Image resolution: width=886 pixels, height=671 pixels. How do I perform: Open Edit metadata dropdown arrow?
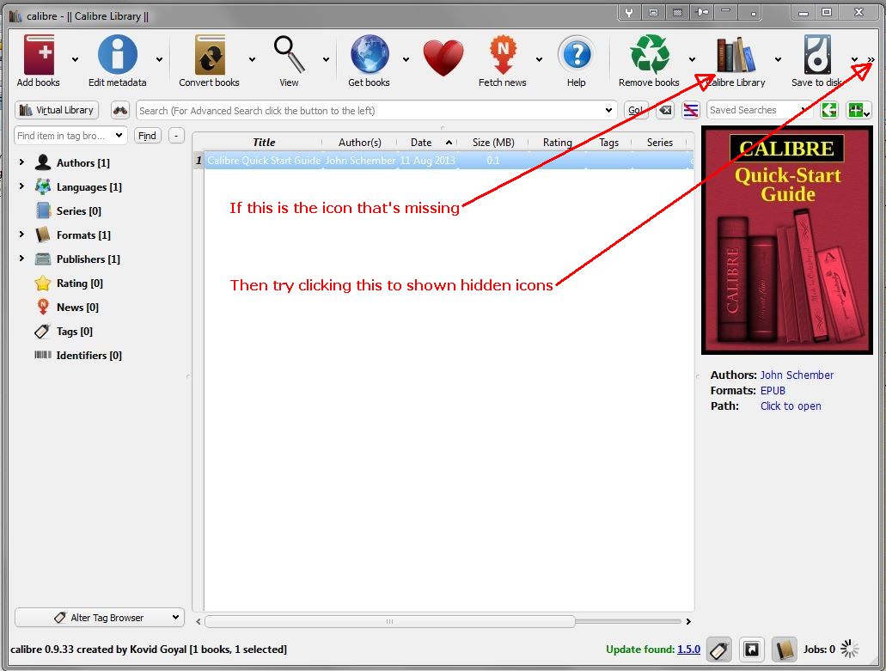pos(159,59)
